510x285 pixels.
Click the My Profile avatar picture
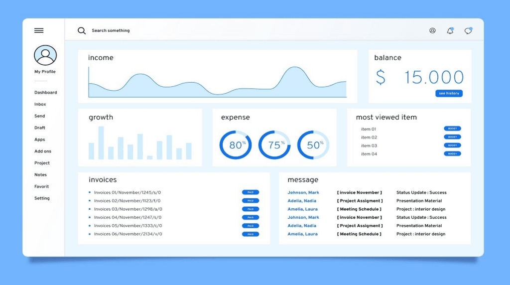[45, 55]
